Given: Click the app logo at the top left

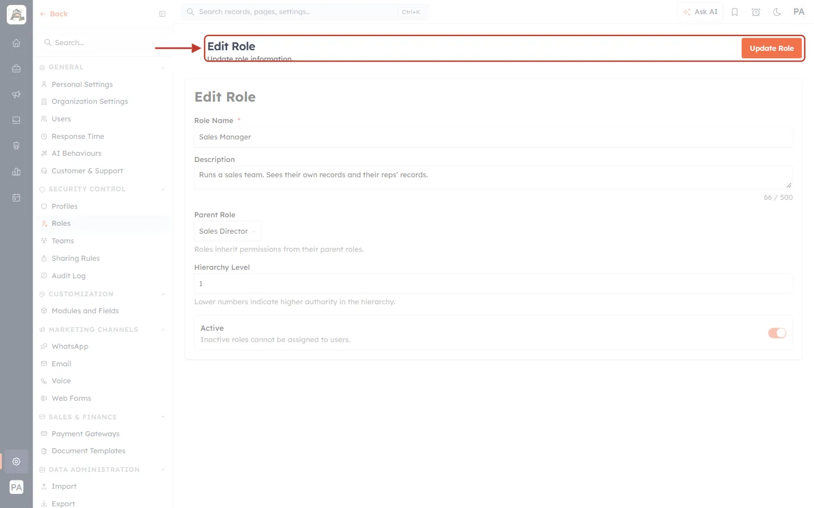Looking at the screenshot, I should click(16, 15).
